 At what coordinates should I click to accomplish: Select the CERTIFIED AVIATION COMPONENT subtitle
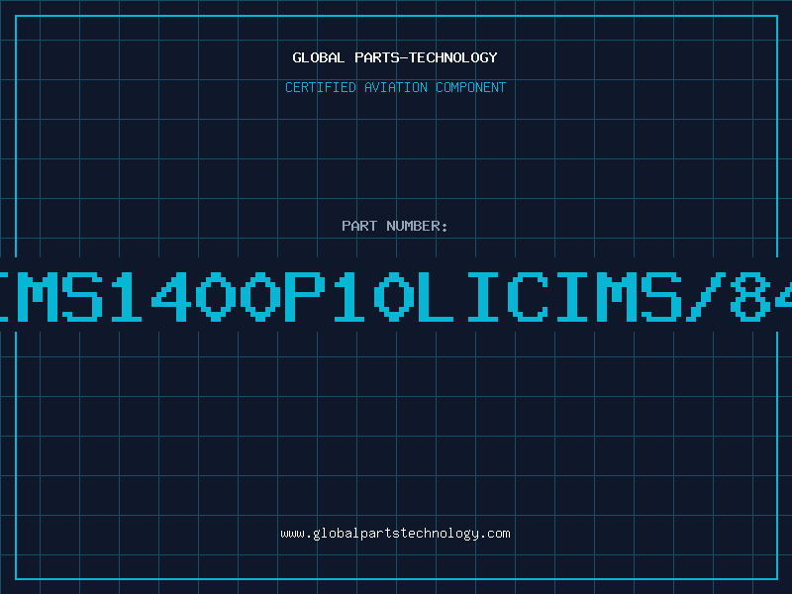point(395,87)
